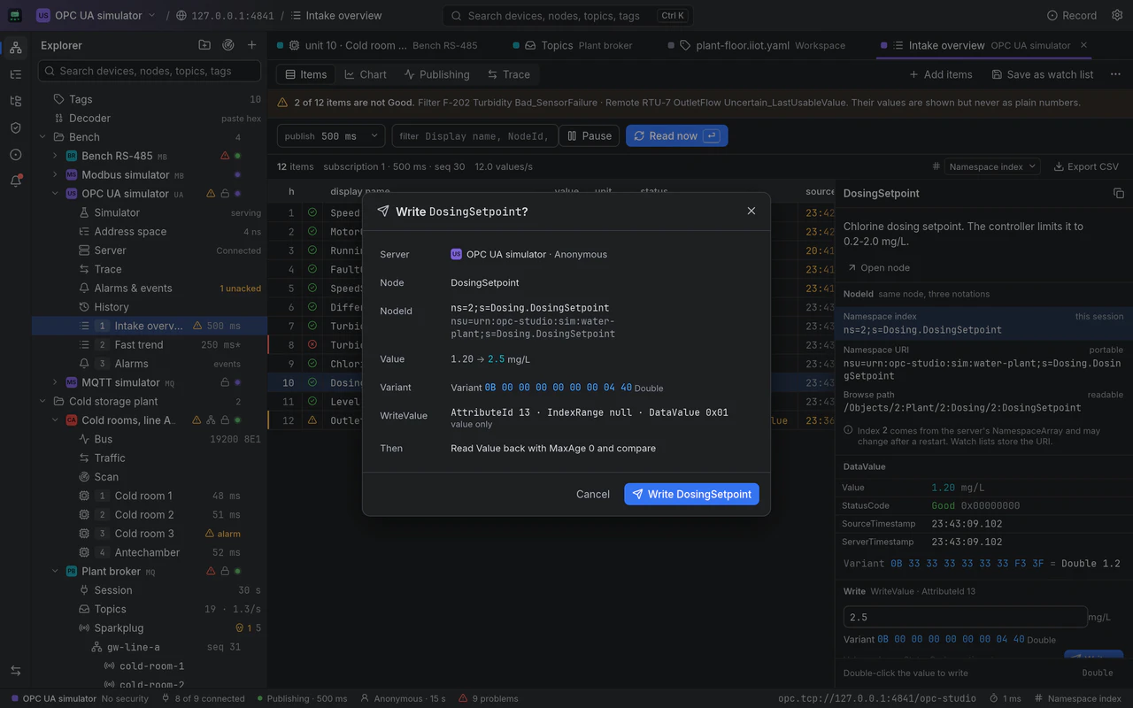Expand the MQTT simulator node

coord(56,382)
